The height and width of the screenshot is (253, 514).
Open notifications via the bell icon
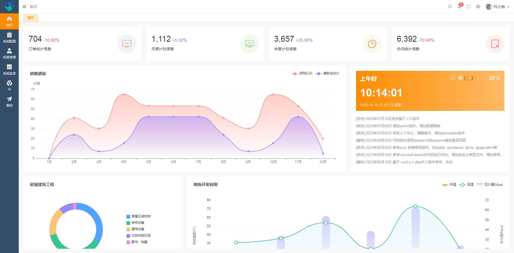point(459,7)
